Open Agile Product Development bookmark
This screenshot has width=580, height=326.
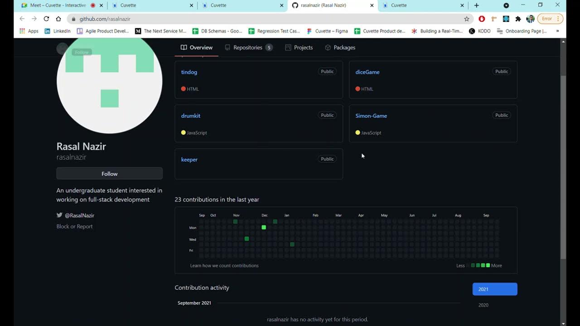click(x=103, y=31)
